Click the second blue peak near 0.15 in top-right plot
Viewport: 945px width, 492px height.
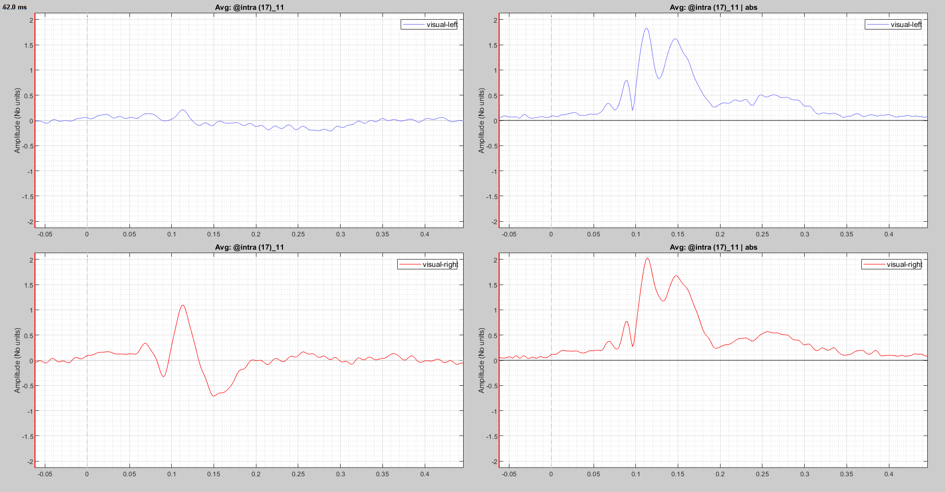[x=675, y=39]
